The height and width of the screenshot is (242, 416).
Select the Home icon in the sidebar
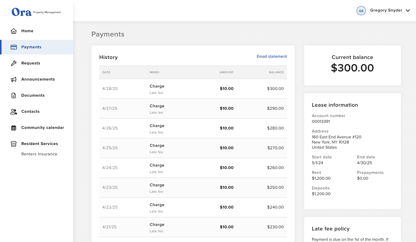13,31
